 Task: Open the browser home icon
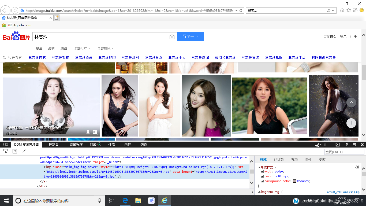342,10
